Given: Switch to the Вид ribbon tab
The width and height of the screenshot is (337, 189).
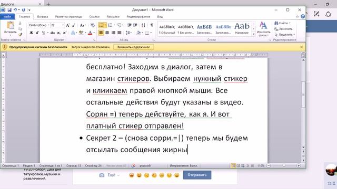Looking at the screenshot, I should click(160, 16).
